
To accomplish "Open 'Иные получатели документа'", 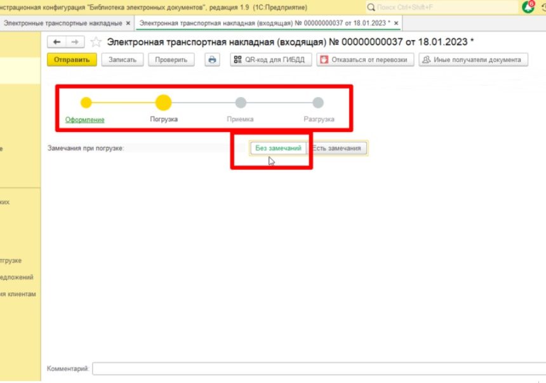I will 473,60.
